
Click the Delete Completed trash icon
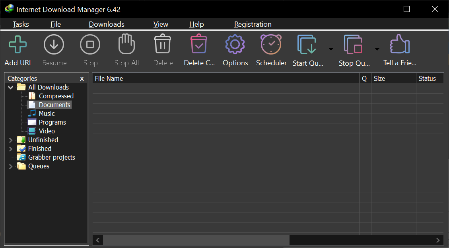[x=199, y=45]
